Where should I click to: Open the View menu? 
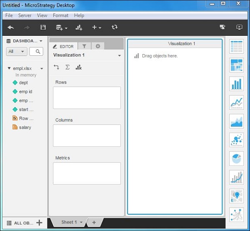[42, 15]
